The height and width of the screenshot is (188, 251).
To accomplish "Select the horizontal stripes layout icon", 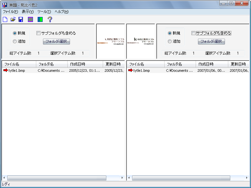I will (30, 19).
